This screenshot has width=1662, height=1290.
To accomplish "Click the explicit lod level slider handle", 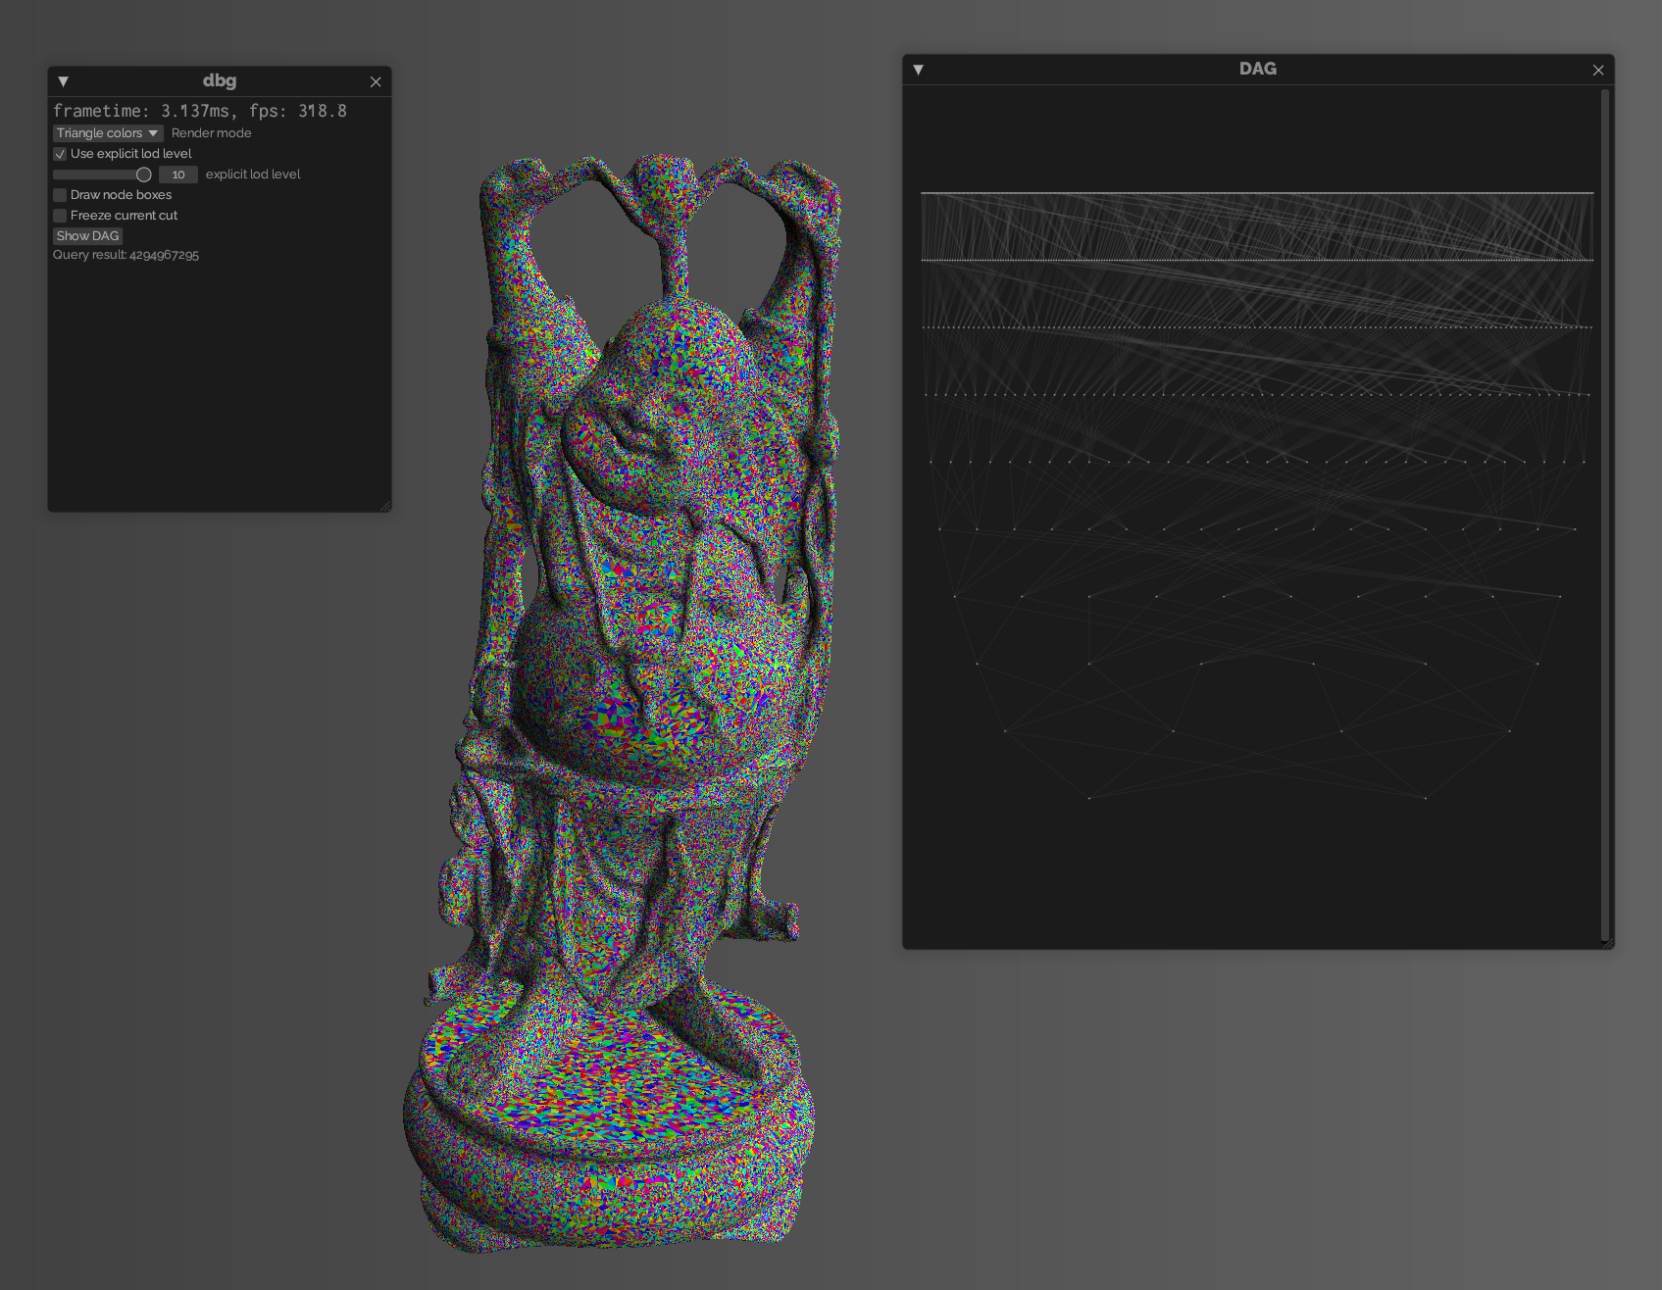I will [145, 174].
